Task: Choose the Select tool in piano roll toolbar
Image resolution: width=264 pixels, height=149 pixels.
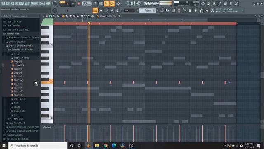Action: (85, 16)
